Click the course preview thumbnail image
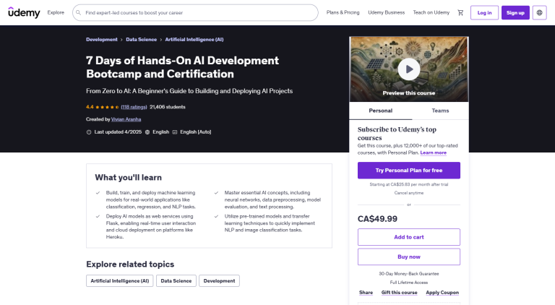 [x=409, y=69]
